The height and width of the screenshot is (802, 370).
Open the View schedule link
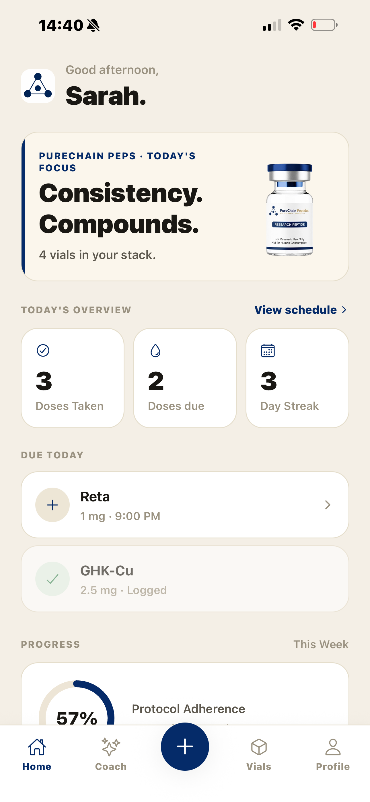(295, 310)
